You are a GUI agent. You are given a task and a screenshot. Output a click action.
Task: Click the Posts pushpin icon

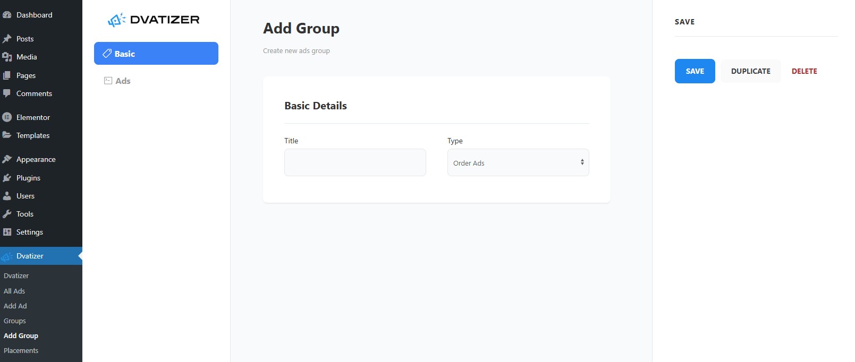point(7,39)
